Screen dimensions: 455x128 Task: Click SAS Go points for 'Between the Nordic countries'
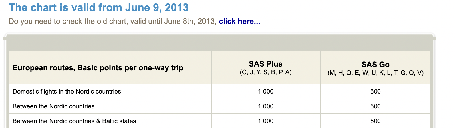[375, 106]
